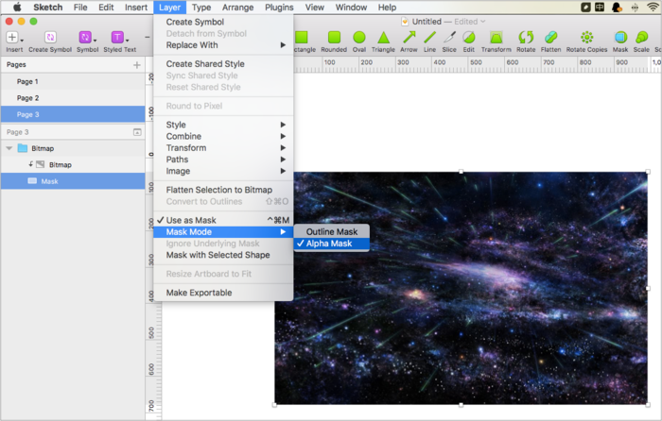Click the Bitmap image layer thumbnail icon
Screen dimensions: 662x421
click(x=40, y=165)
